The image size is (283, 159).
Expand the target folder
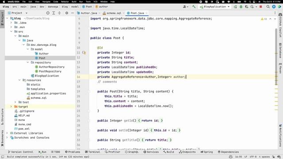[11, 107]
